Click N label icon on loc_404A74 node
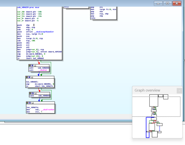The height and width of the screenshot is (145, 185). 30,103
